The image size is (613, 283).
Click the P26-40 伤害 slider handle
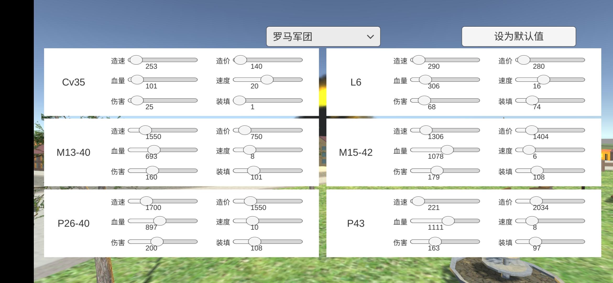point(157,242)
